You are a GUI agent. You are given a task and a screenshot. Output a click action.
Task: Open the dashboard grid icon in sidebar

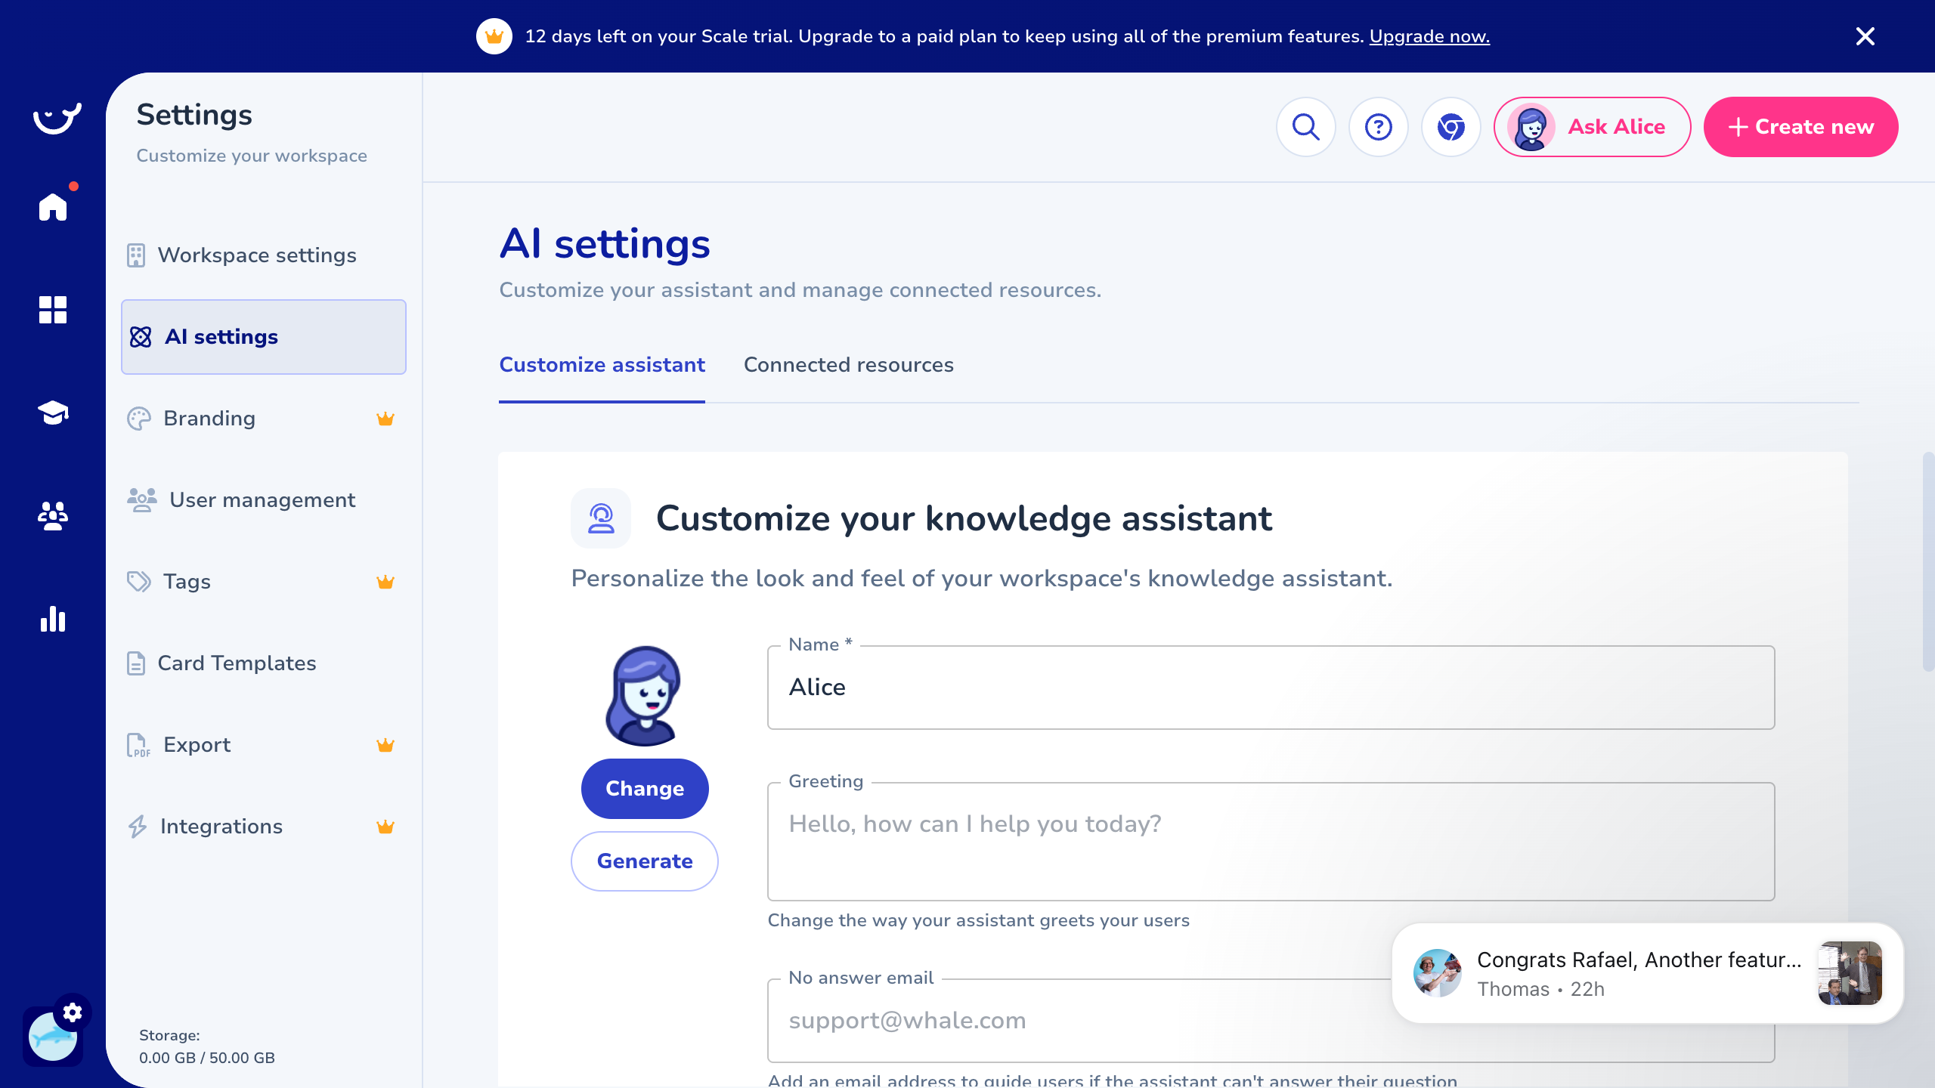tap(52, 310)
